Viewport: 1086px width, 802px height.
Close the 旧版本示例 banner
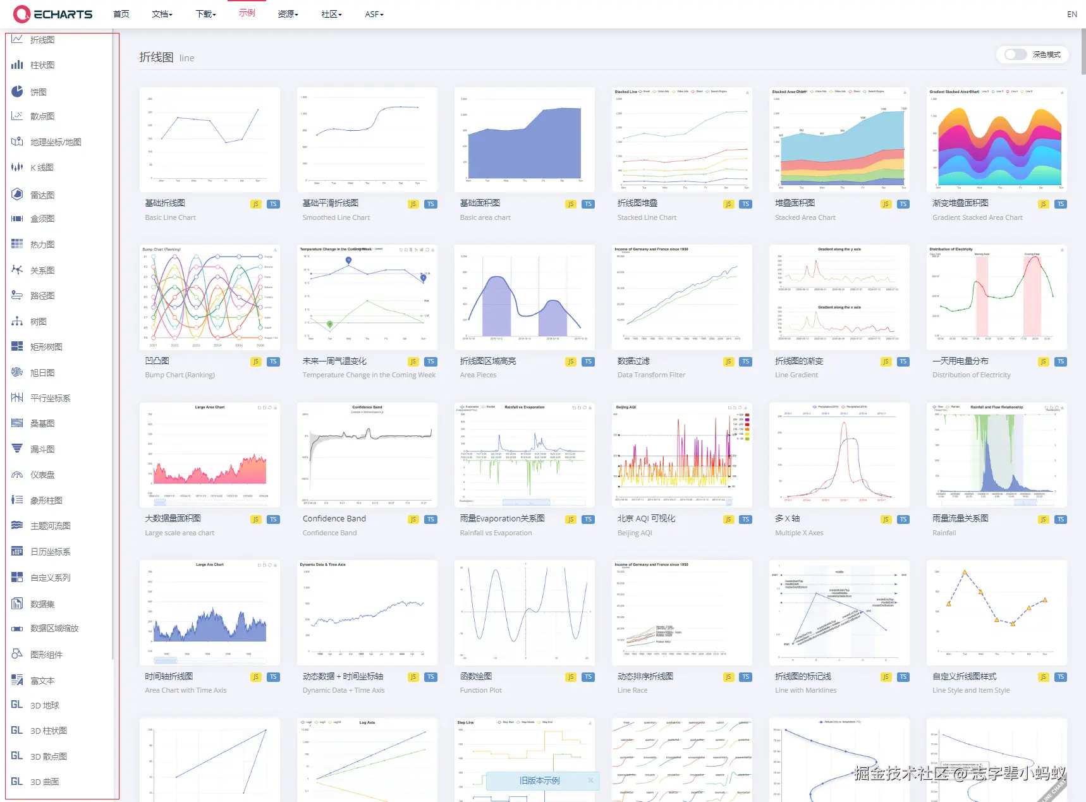[590, 780]
